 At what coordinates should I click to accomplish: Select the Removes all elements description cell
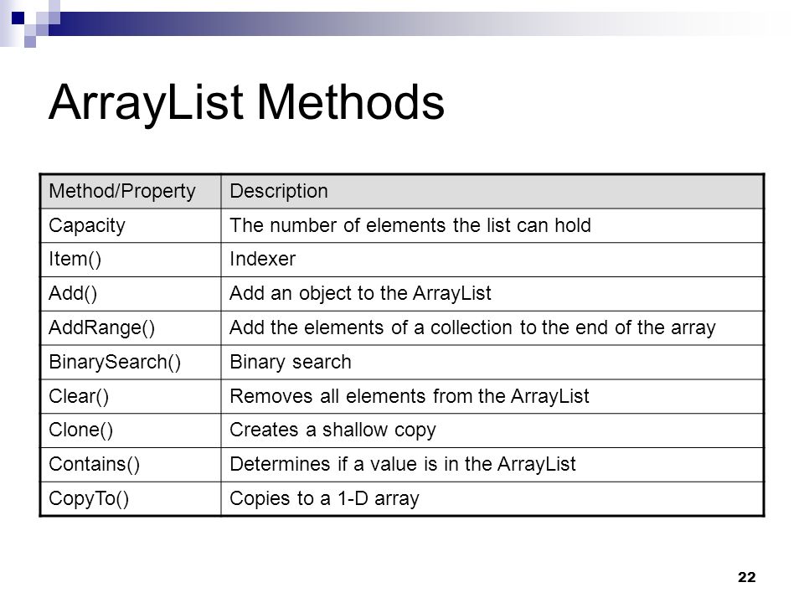click(492, 396)
